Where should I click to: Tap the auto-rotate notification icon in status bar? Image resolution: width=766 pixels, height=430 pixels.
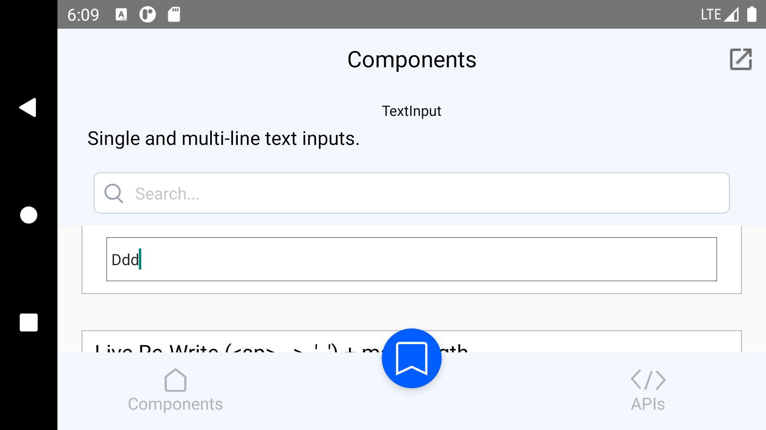pos(147,14)
